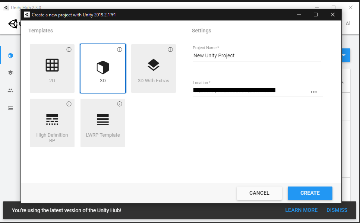The image size is (360, 223).
Task: Maximize the Create project dialog
Action: point(316,15)
